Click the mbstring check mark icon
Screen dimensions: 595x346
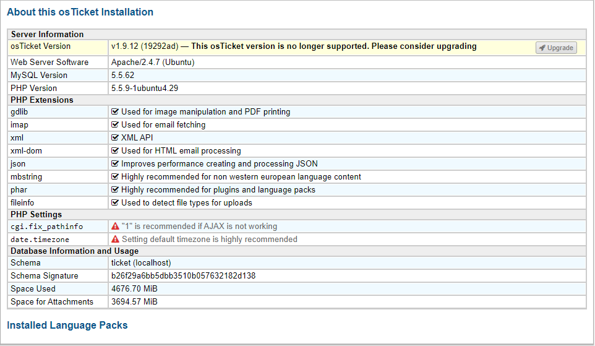(115, 176)
